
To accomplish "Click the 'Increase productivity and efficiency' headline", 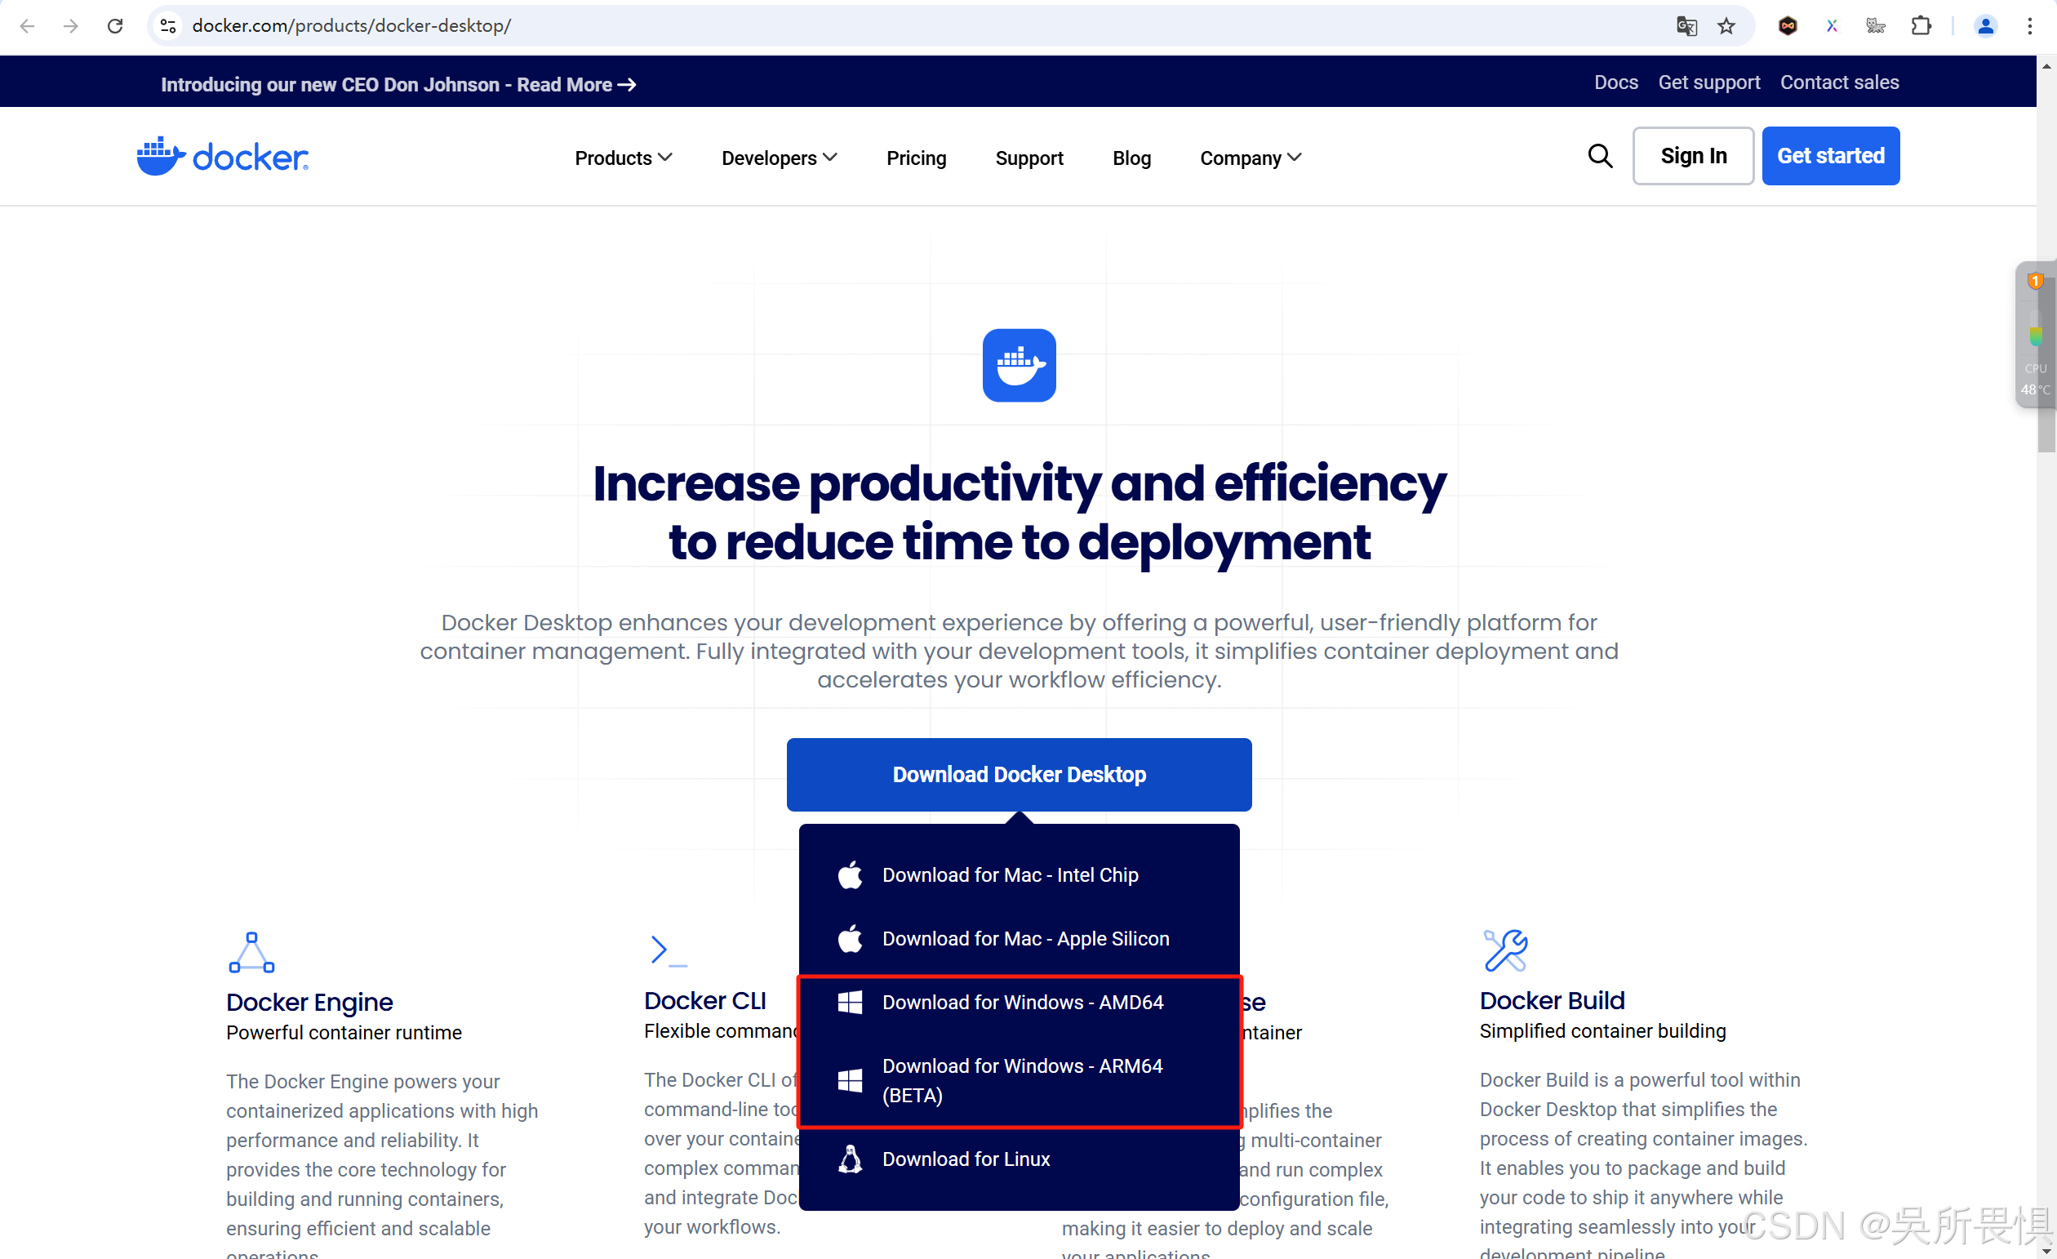I will [1019, 483].
